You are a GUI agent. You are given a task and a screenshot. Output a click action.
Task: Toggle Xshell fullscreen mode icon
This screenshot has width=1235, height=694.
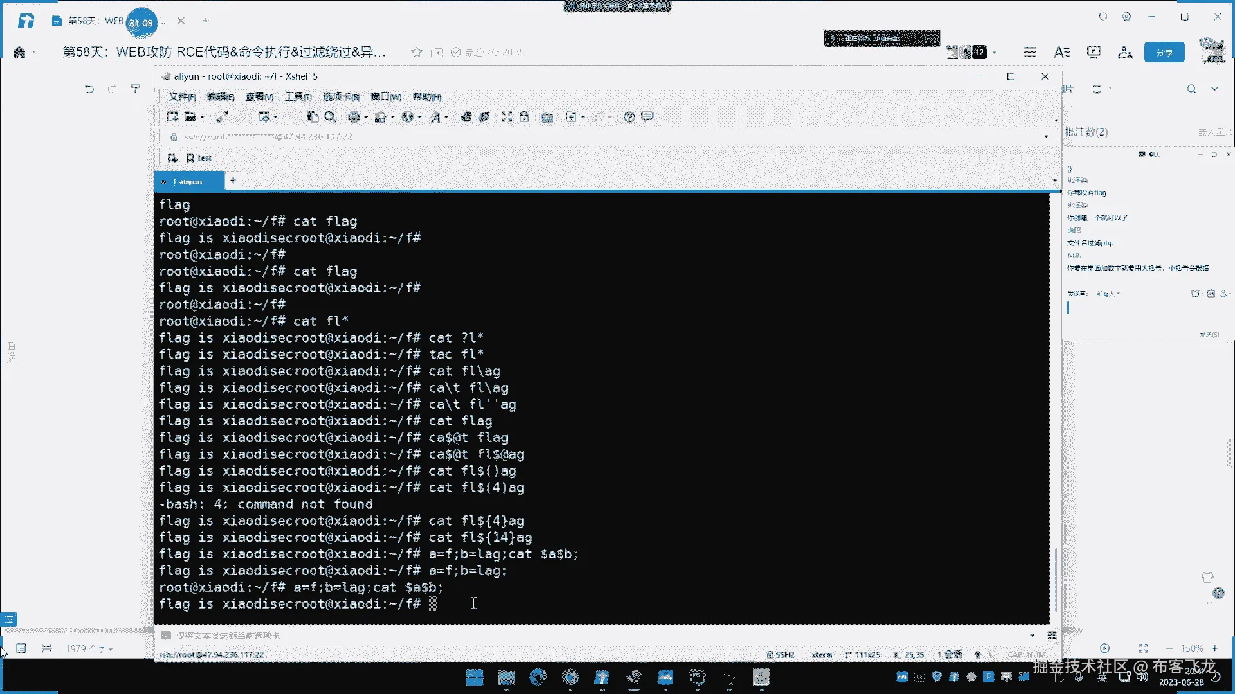507,117
